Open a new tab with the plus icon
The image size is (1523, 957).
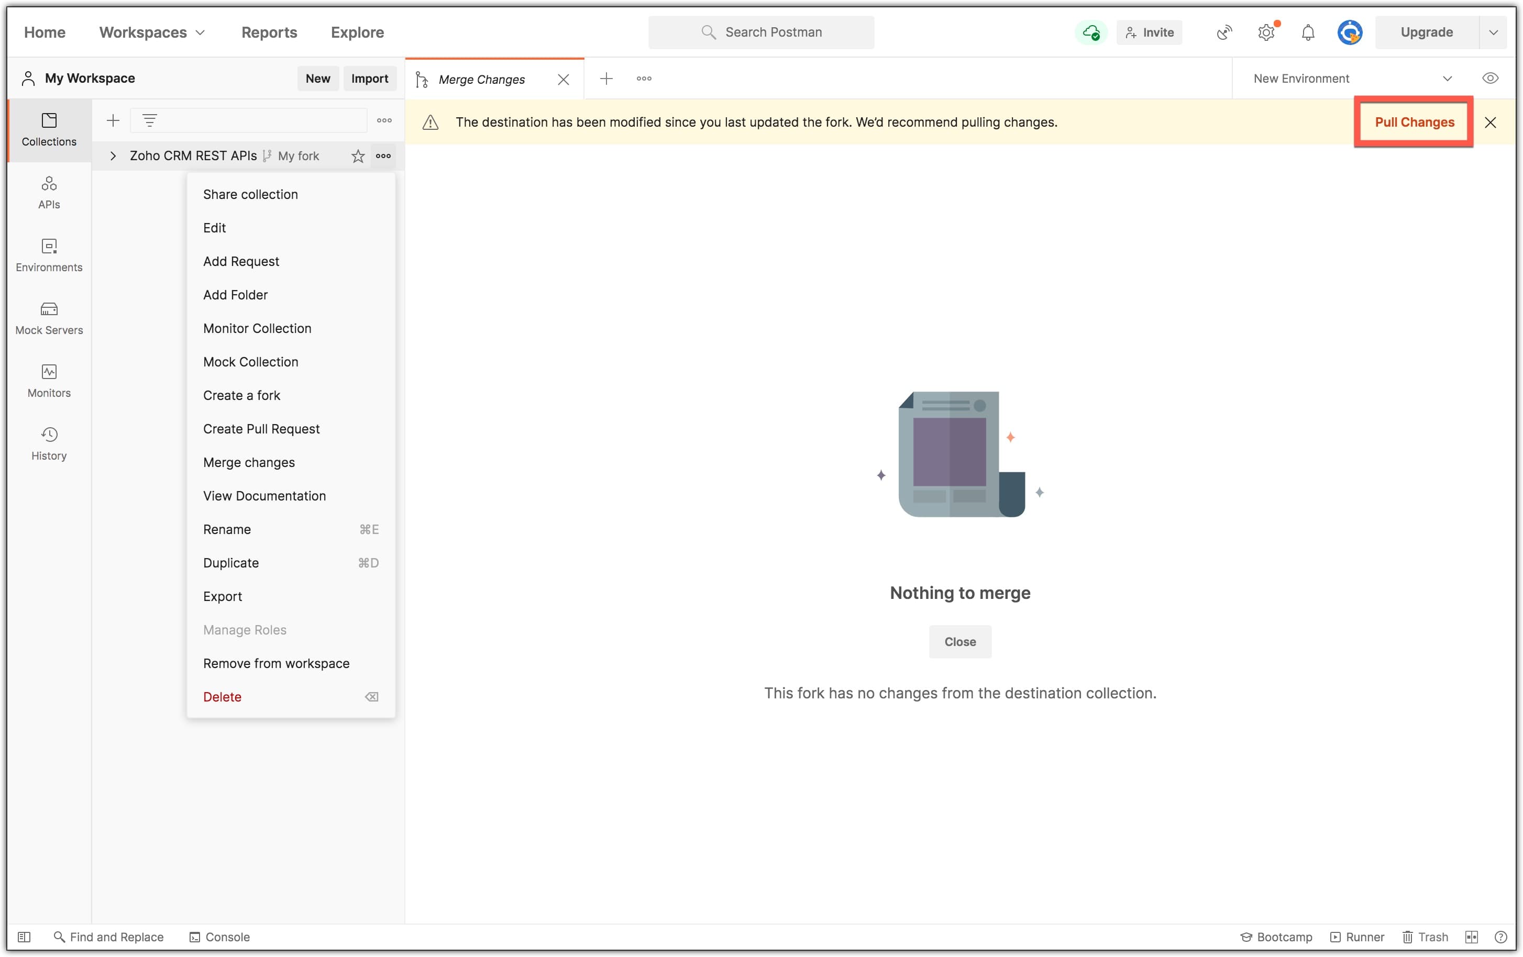[x=606, y=79]
